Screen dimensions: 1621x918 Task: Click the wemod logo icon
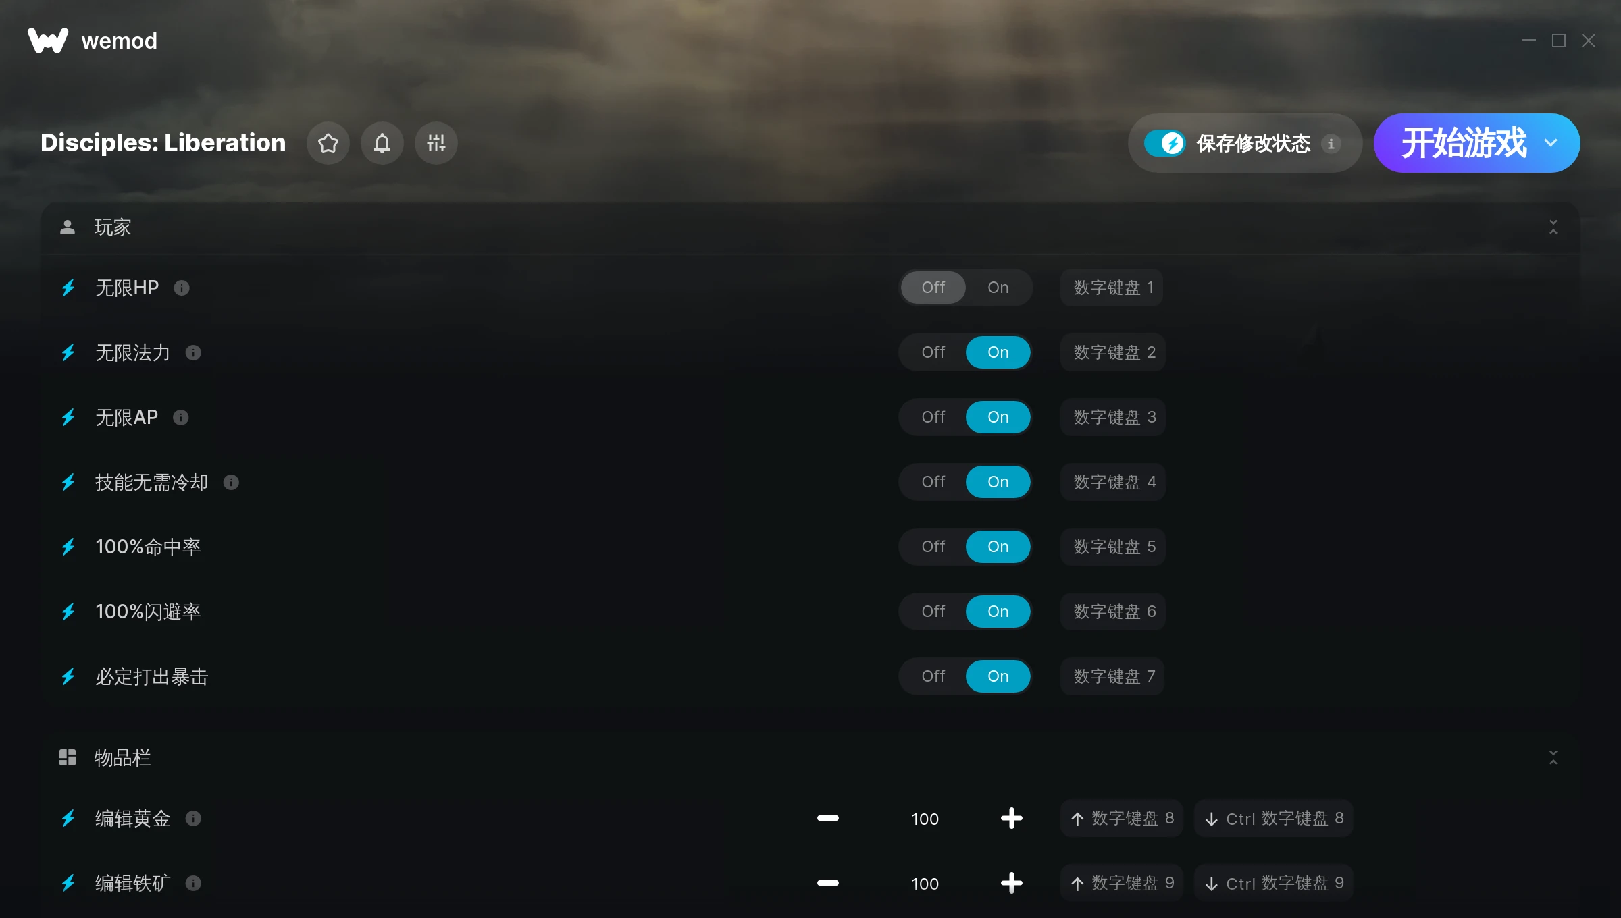48,40
